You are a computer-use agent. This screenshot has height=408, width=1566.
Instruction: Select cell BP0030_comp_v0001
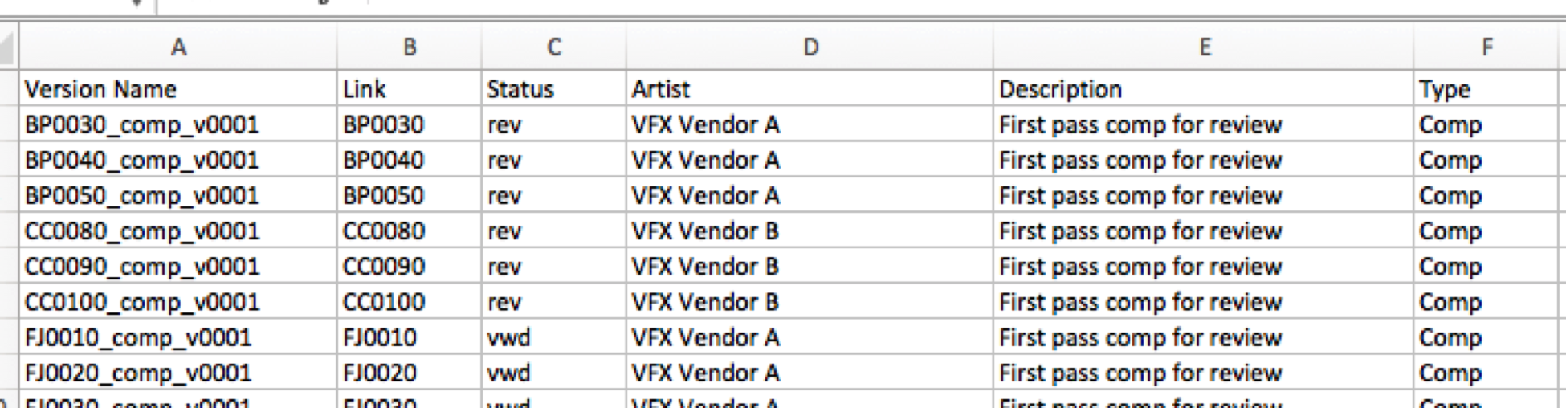pyautogui.click(x=141, y=125)
